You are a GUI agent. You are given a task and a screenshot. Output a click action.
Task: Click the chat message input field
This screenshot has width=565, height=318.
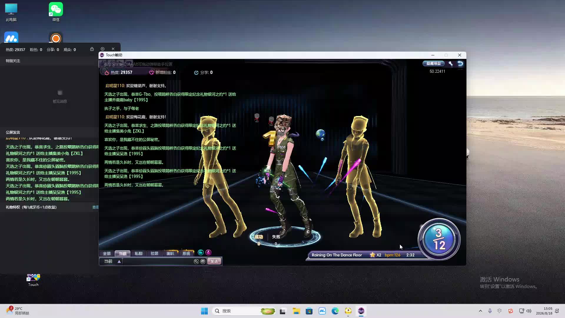158,261
